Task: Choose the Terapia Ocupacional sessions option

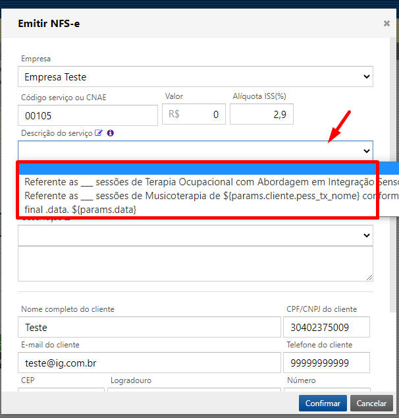Action: (209, 182)
